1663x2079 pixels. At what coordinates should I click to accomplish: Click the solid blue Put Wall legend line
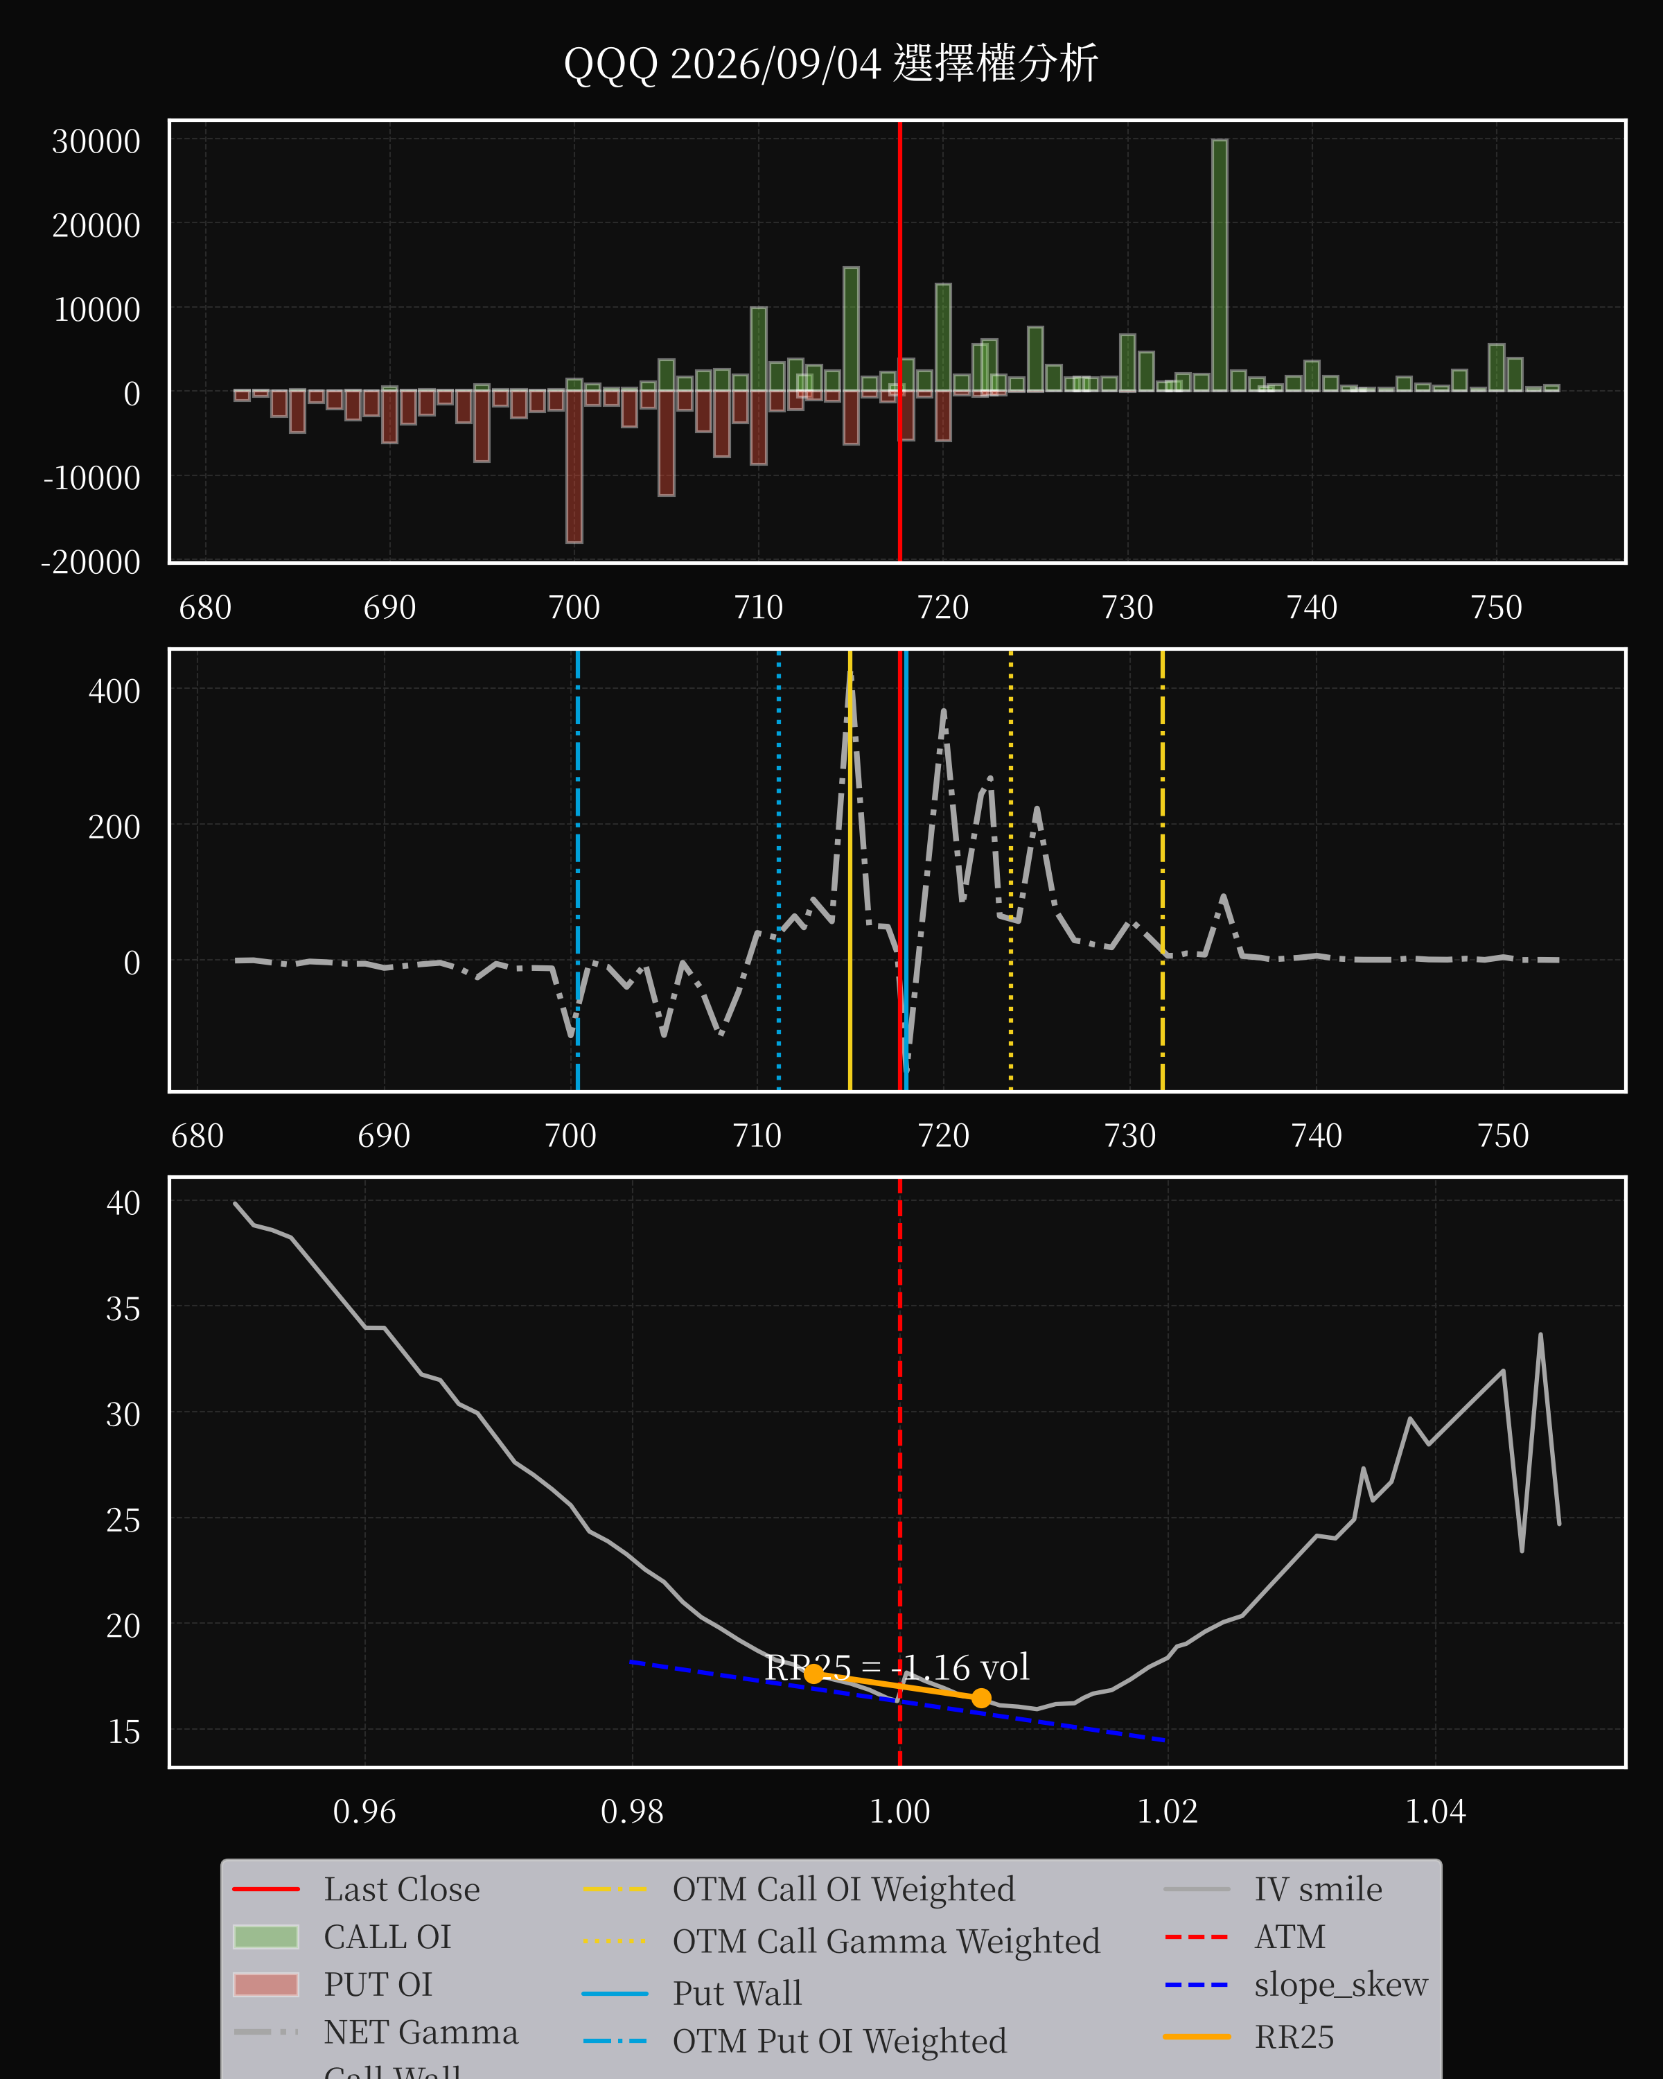point(615,1993)
